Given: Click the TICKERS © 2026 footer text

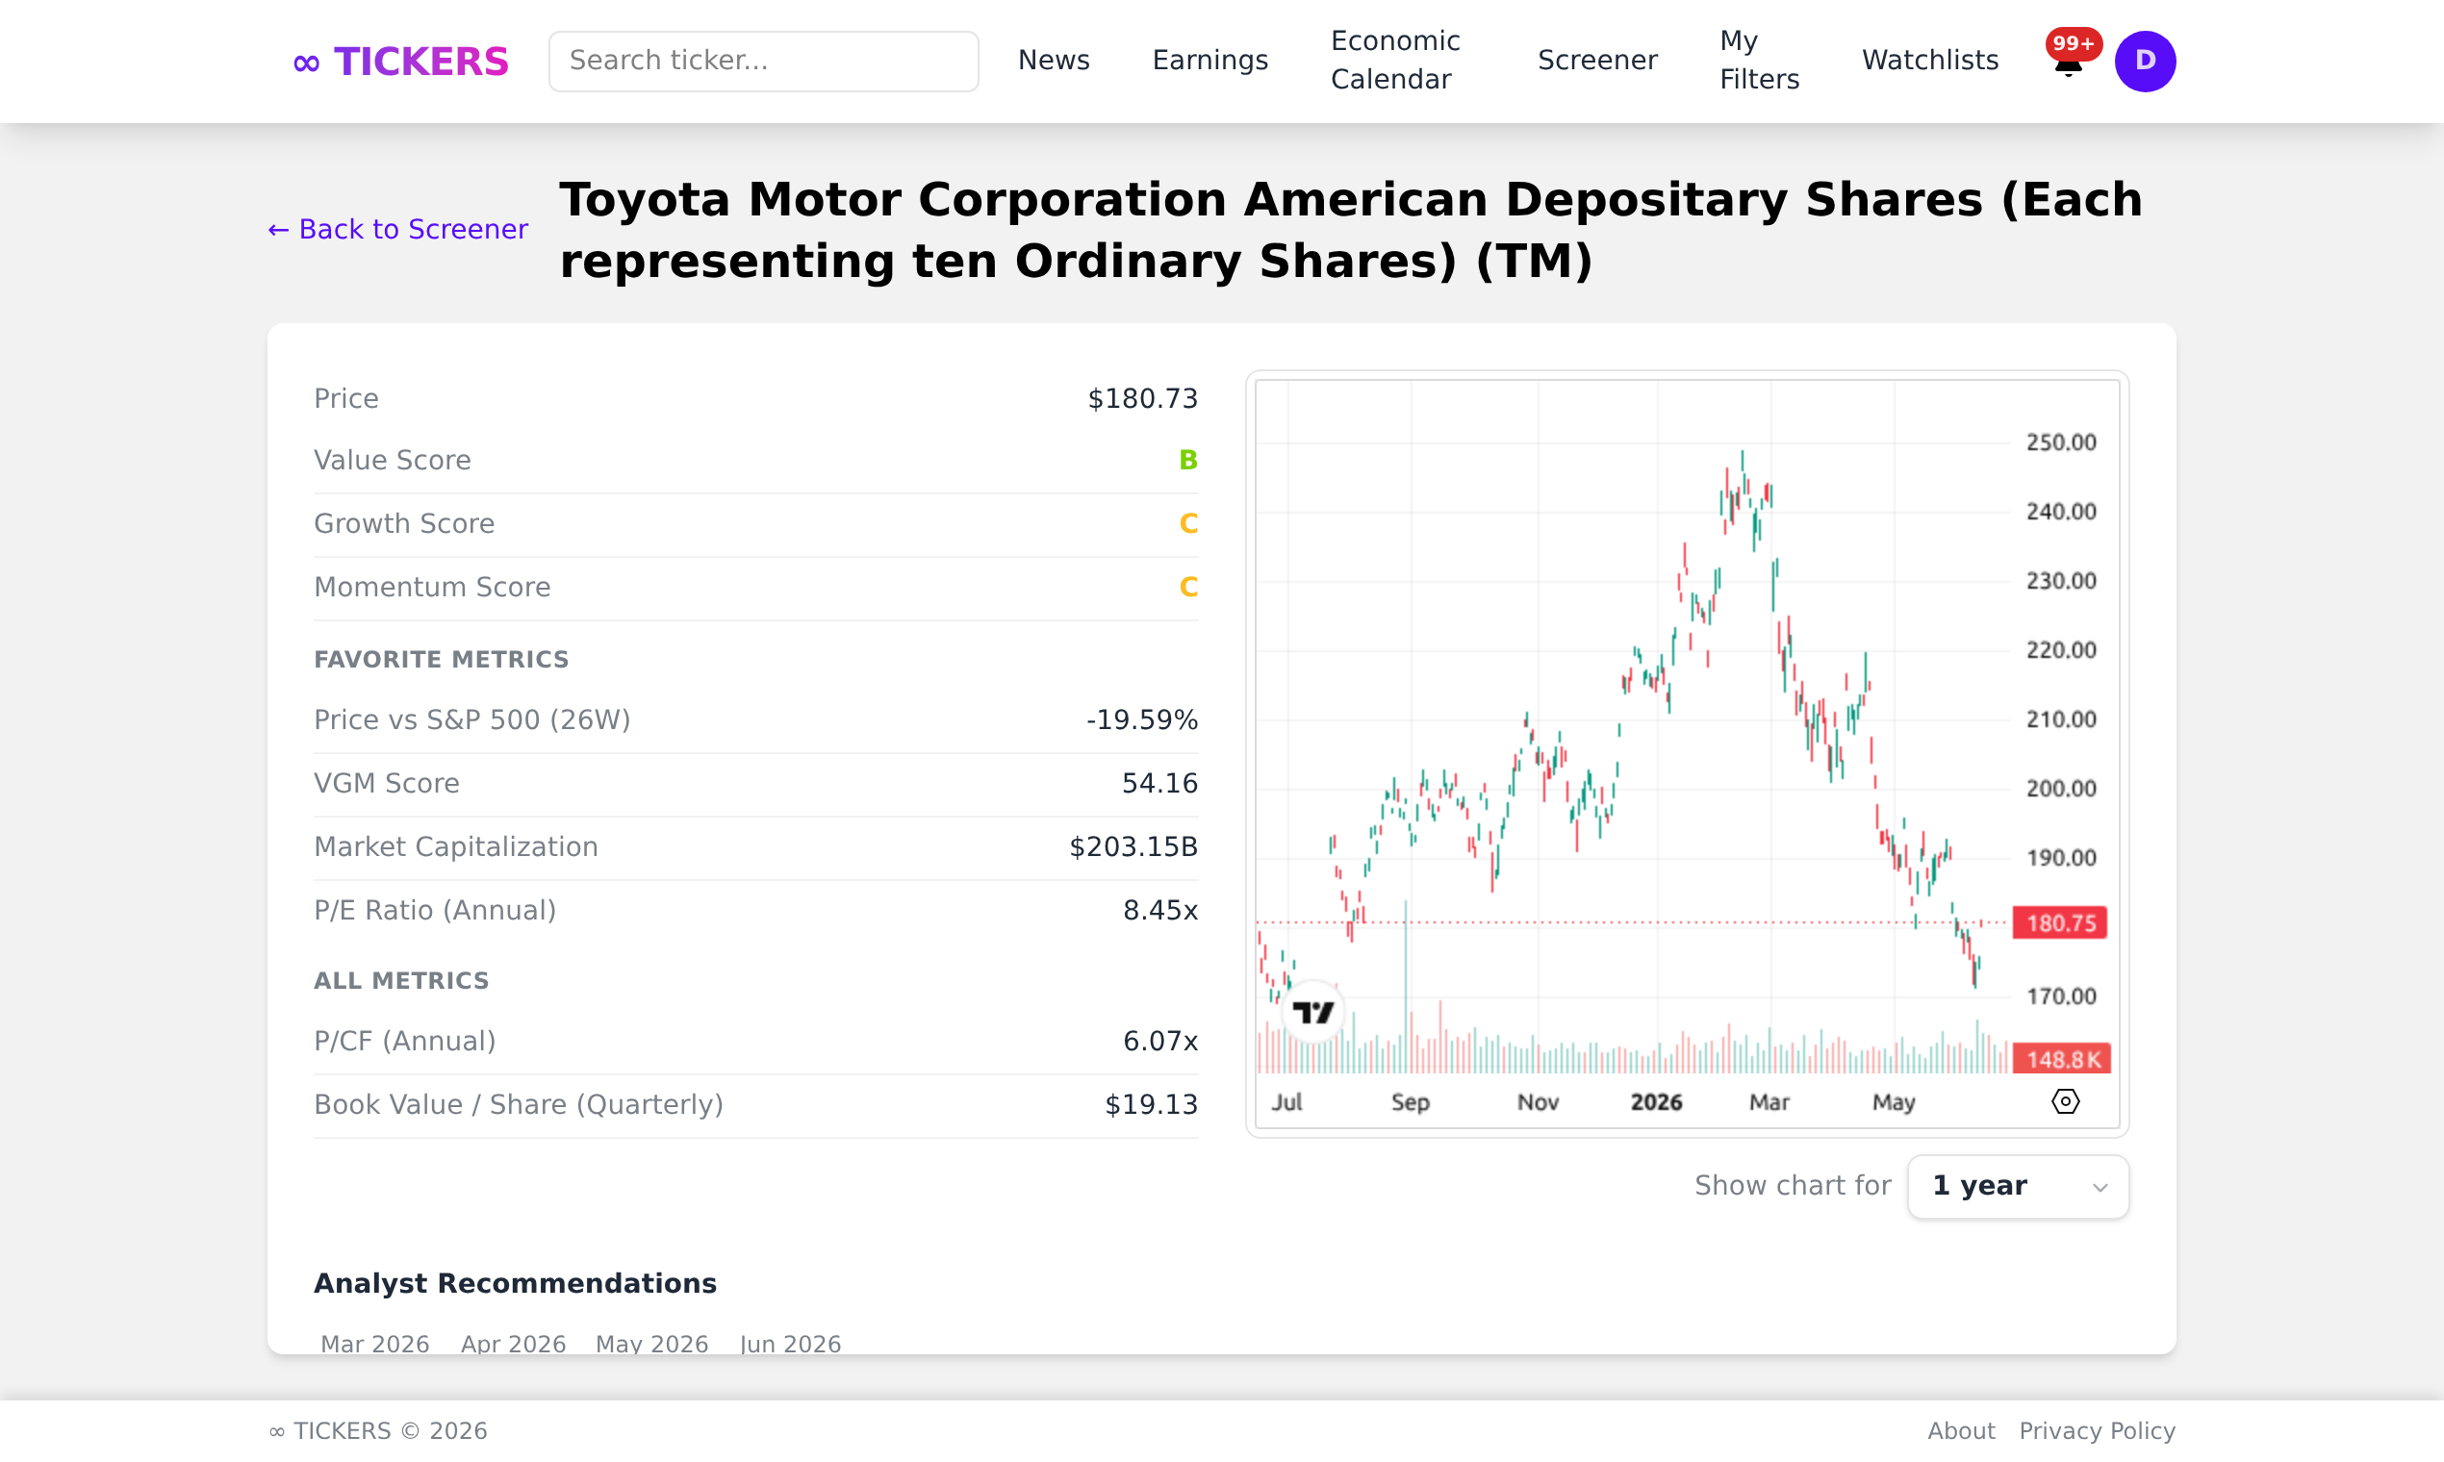Looking at the screenshot, I should (377, 1430).
